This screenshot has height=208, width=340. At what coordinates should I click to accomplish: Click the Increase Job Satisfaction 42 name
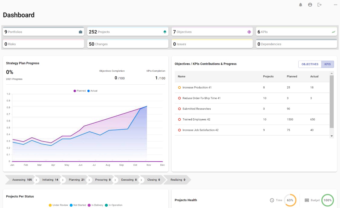click(x=201, y=130)
